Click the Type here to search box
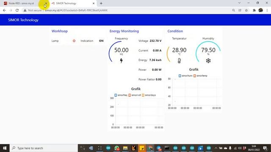 point(44,148)
